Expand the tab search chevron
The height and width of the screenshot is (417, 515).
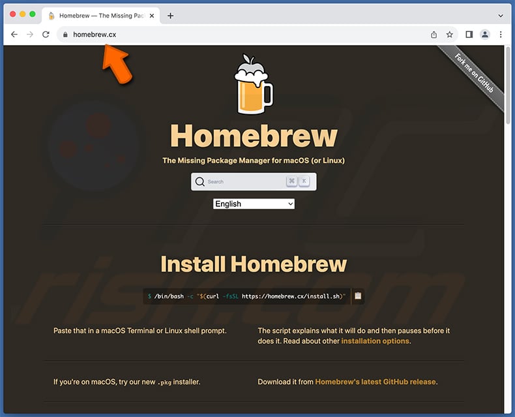(x=501, y=16)
